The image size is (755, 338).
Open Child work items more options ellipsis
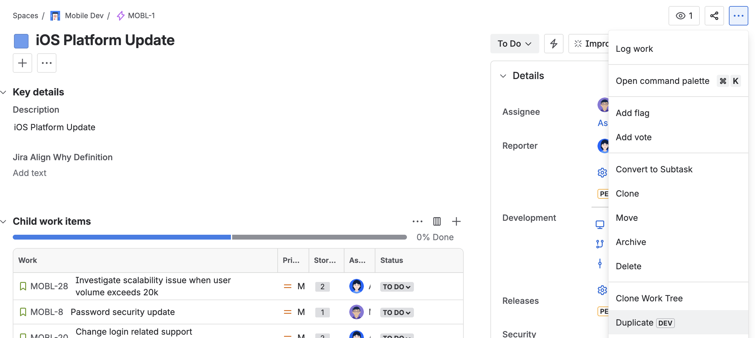click(417, 221)
